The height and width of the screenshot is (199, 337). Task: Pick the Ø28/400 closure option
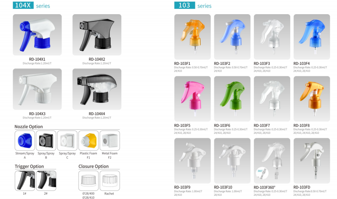tap(89, 181)
